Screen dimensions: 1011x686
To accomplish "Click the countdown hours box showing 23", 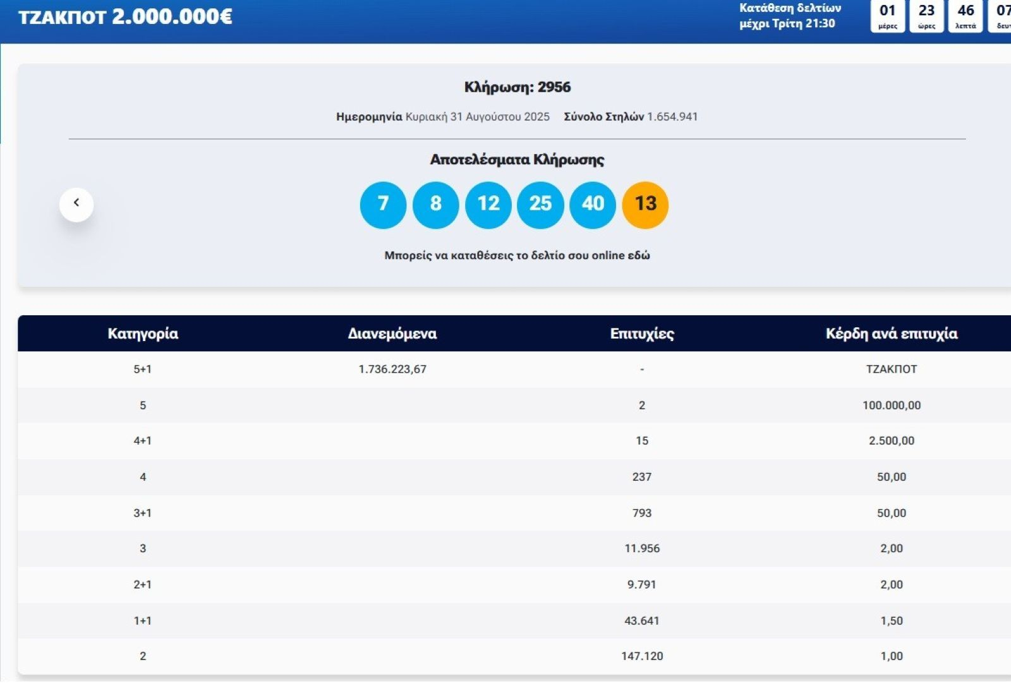I will point(926,16).
